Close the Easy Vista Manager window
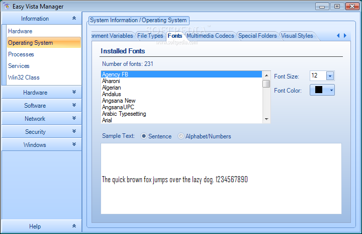 tap(352, 7)
